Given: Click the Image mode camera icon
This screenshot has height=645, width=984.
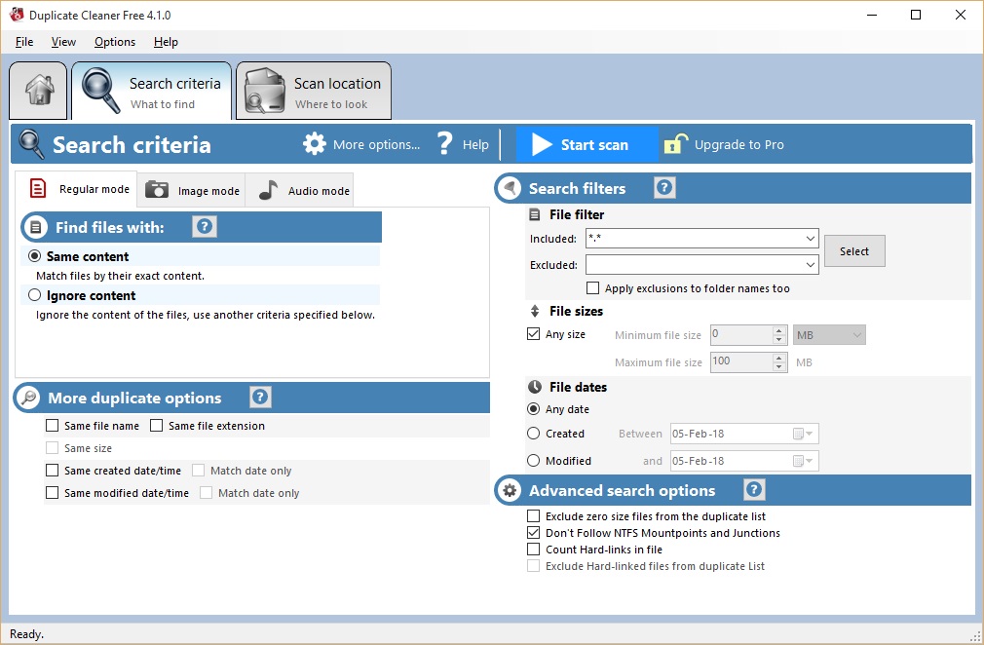Looking at the screenshot, I should click(x=157, y=189).
